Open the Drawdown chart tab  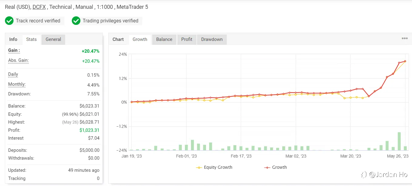tap(212, 39)
